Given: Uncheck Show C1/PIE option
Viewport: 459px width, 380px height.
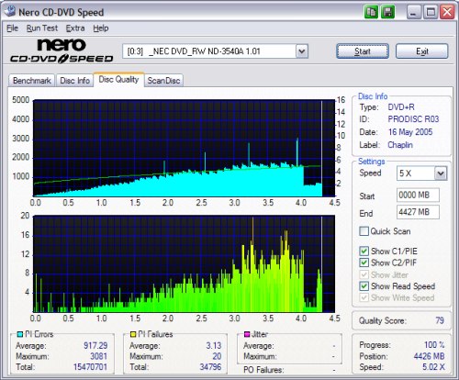Looking at the screenshot, I should (364, 251).
